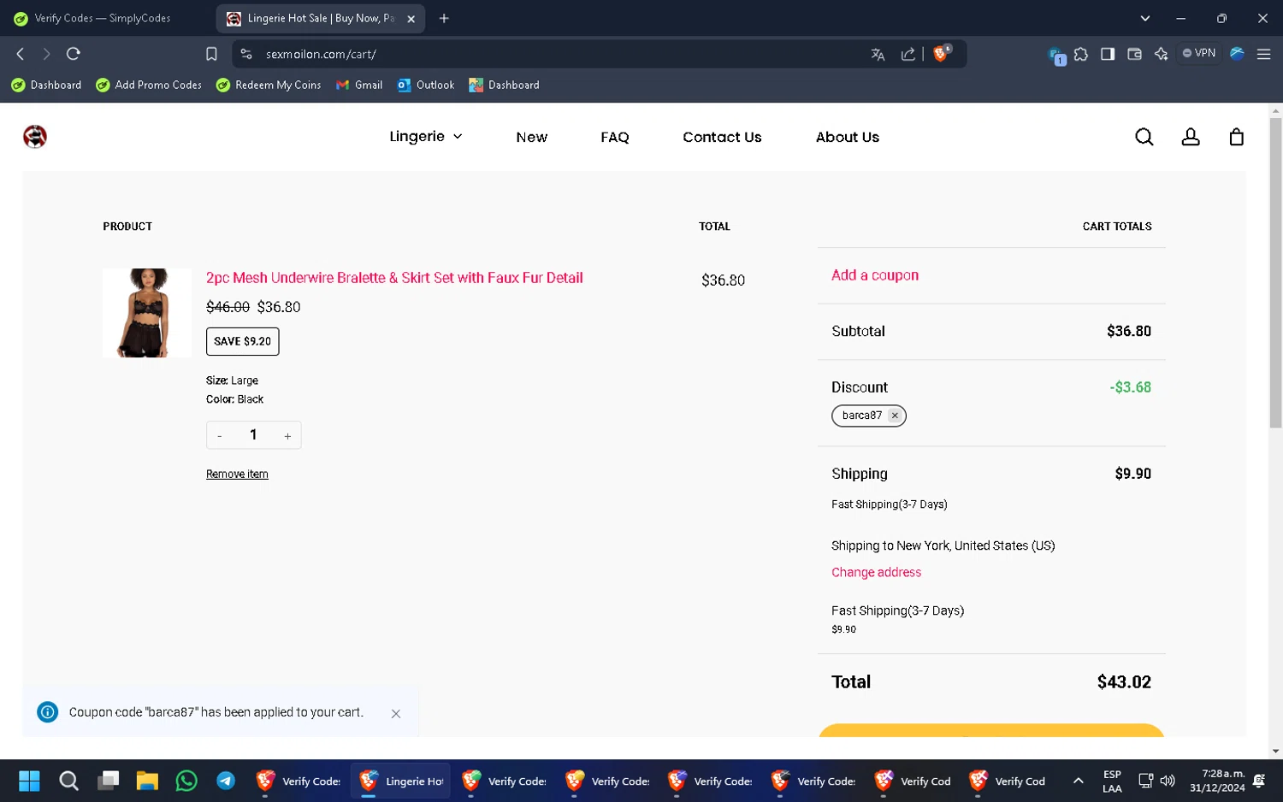
Task: Open Gmail bookmark
Action: tap(359, 85)
